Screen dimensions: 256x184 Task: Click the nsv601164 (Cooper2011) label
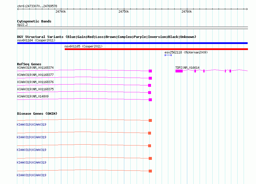[x=36, y=40]
